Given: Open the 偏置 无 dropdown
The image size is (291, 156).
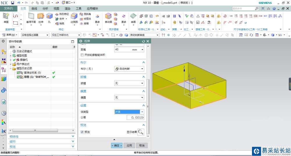Looking at the screenshot, I should pos(129,97).
